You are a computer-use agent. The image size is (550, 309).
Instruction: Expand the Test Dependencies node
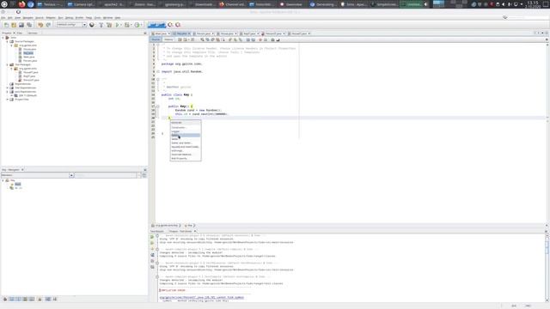(x=7, y=88)
